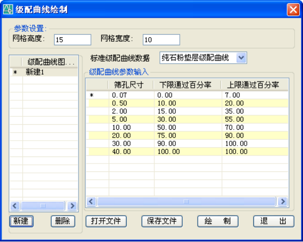Click the 新建 button
This screenshot has width=303, height=242.
coord(21,221)
